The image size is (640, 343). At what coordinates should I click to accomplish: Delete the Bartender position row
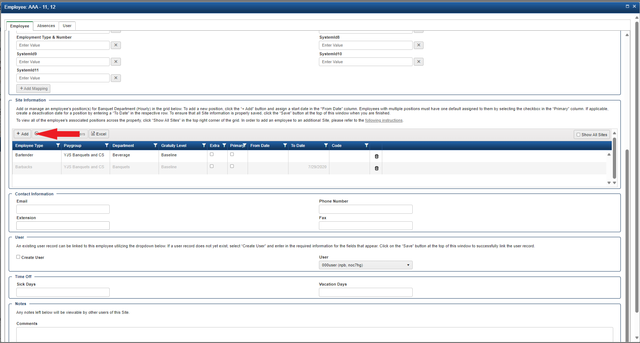[x=376, y=156]
